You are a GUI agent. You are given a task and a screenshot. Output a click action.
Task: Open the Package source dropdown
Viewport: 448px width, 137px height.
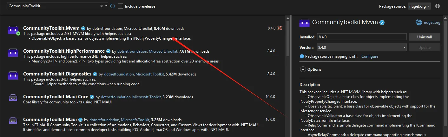[x=419, y=6]
